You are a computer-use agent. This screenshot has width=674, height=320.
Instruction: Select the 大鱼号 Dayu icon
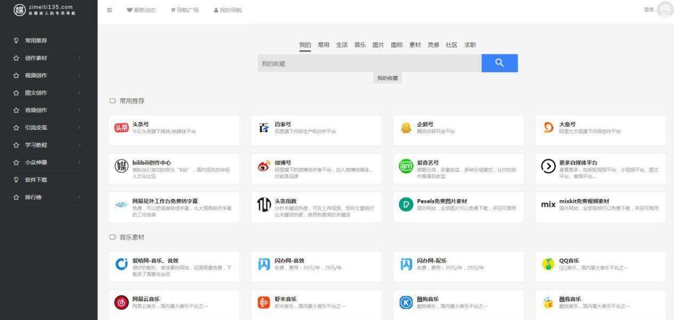(x=548, y=127)
